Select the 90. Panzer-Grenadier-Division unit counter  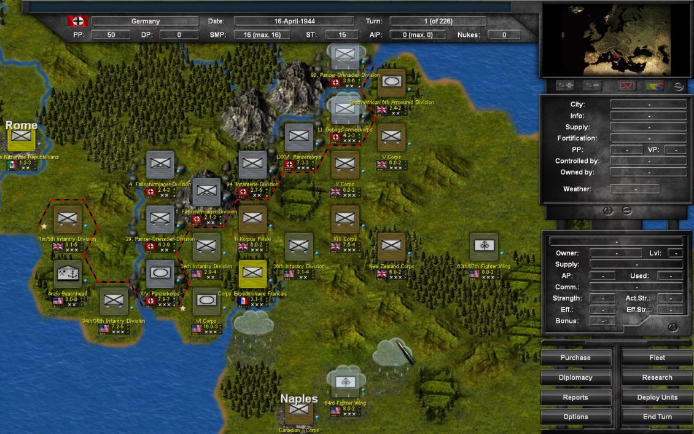(345, 55)
